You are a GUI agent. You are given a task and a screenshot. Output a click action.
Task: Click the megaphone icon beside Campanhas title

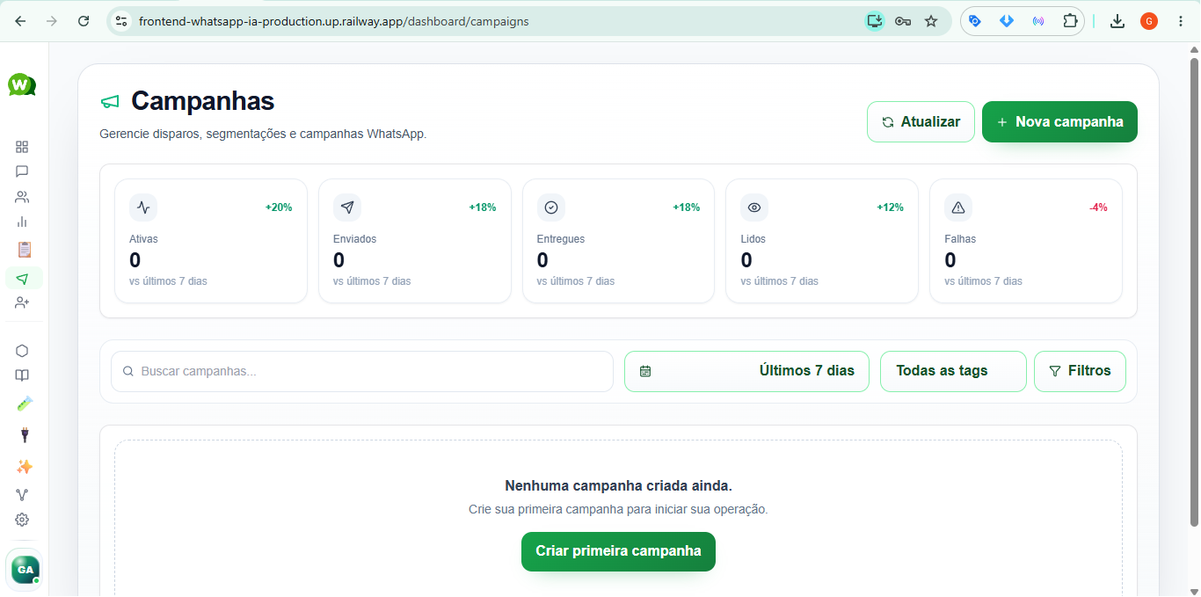pyautogui.click(x=110, y=102)
